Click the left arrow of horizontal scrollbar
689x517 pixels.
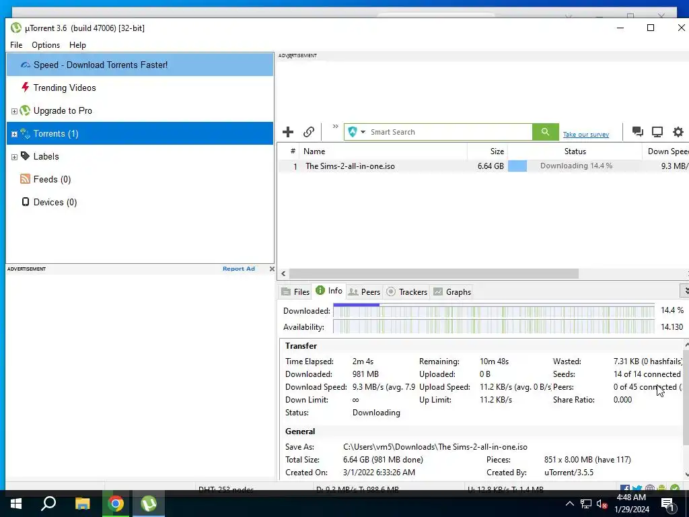[x=283, y=273]
